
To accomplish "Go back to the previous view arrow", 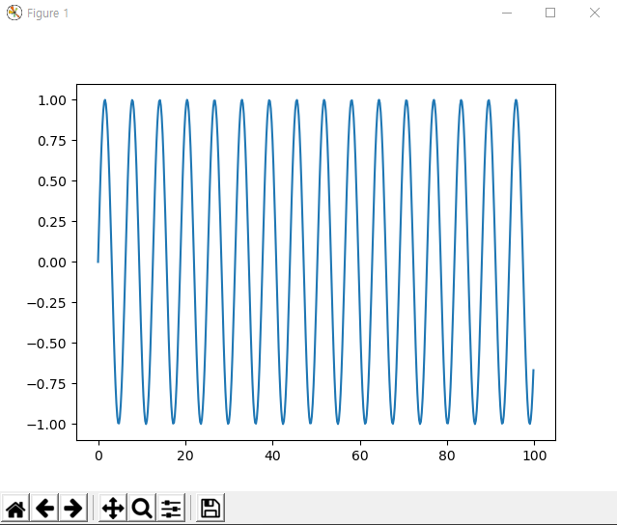I will [44, 509].
